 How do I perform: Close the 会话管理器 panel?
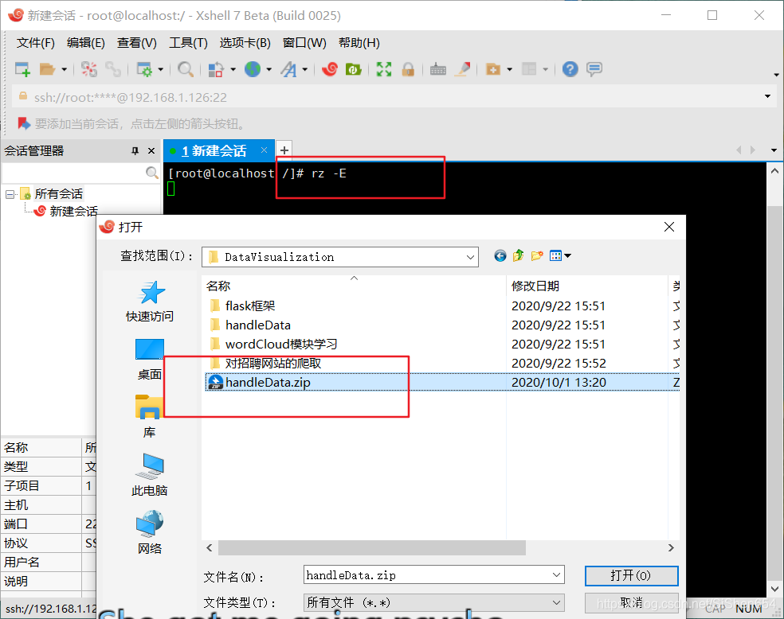point(151,150)
